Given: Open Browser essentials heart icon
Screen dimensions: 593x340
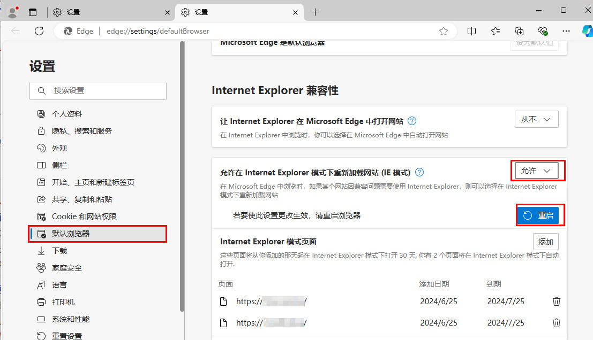Looking at the screenshot, I should click(x=543, y=31).
